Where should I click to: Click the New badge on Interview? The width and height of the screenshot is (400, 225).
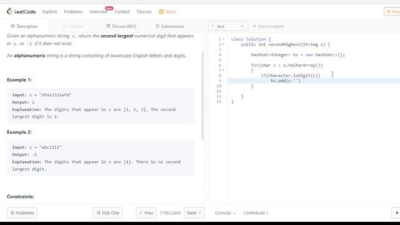(x=109, y=8)
